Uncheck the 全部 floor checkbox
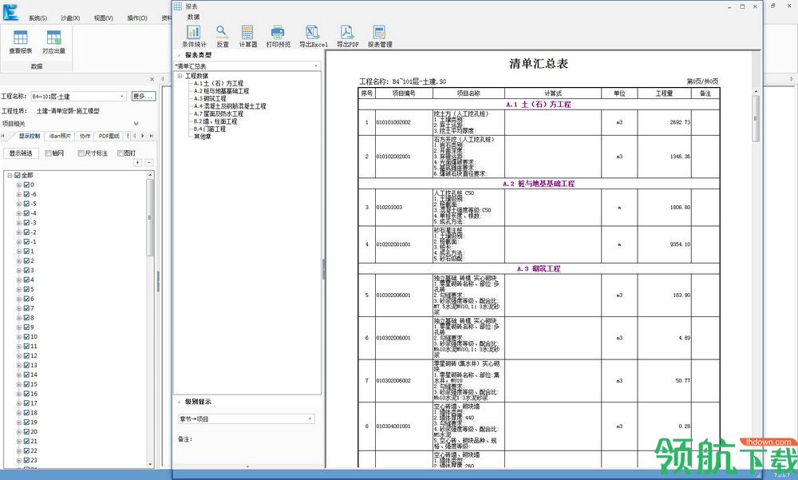This screenshot has height=480, width=798. click(x=18, y=175)
